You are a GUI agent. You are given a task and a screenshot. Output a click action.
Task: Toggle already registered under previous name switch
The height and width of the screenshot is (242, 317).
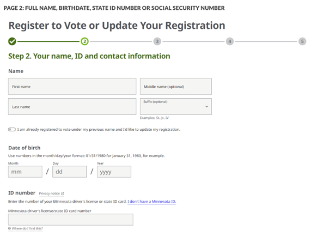(12, 130)
